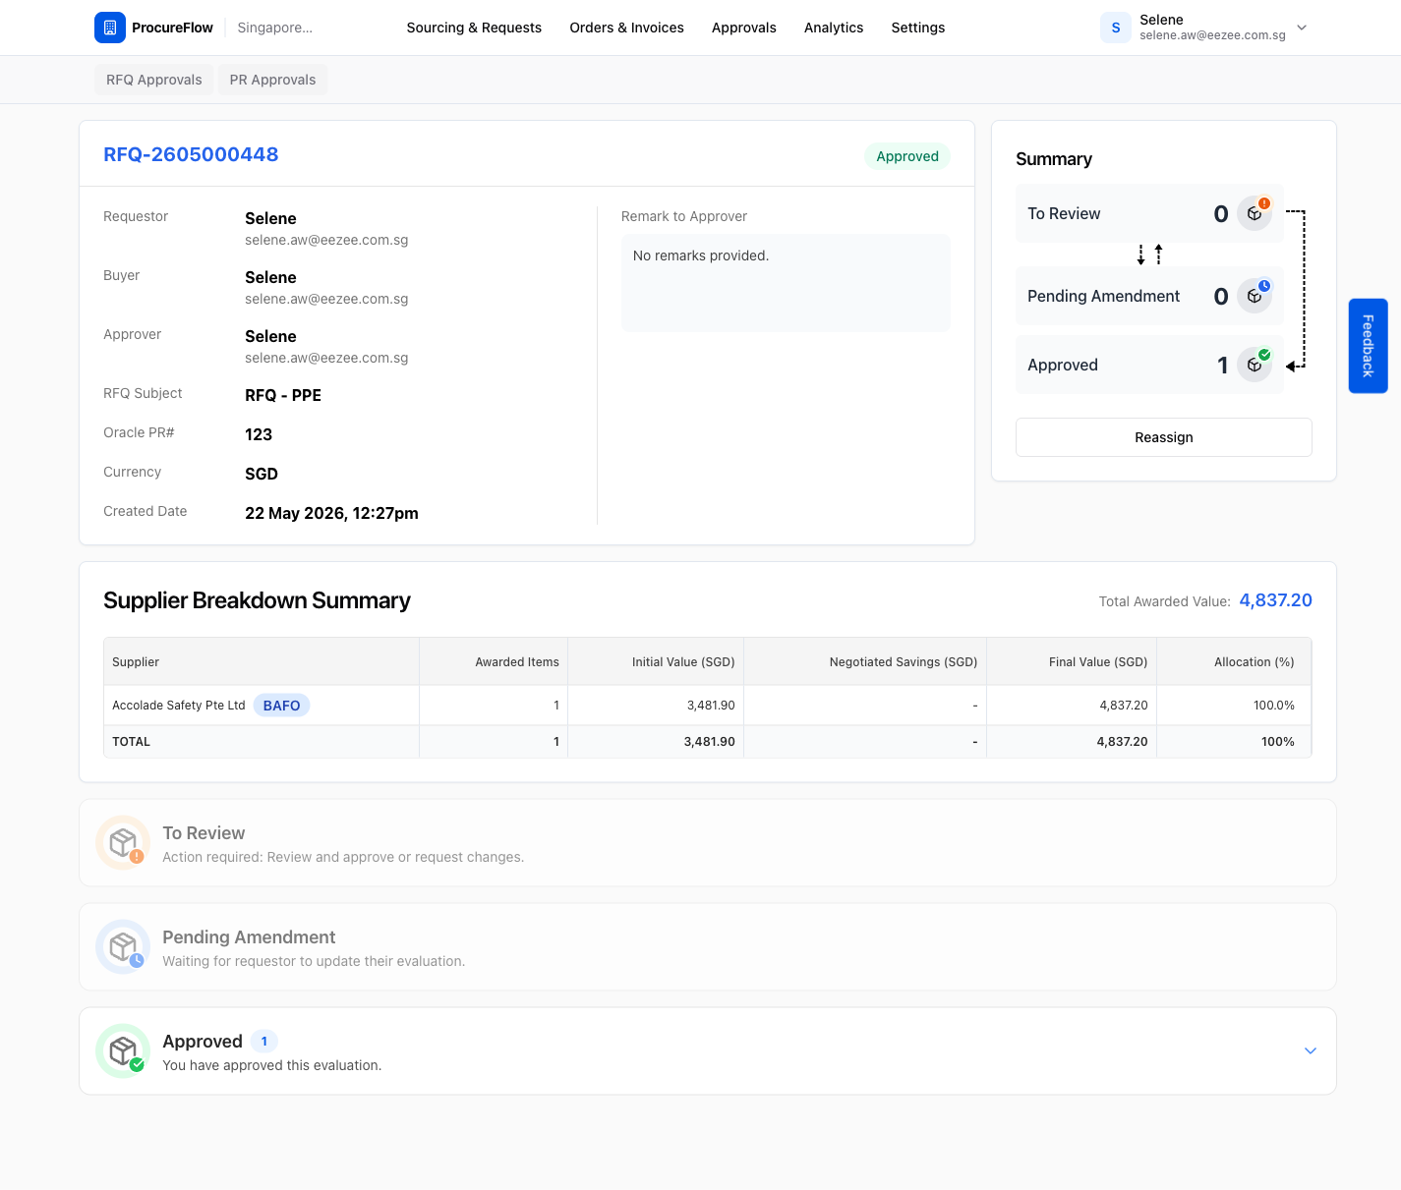Click the S user avatar icon
Screen dimensions: 1401x1190
tap(1116, 28)
